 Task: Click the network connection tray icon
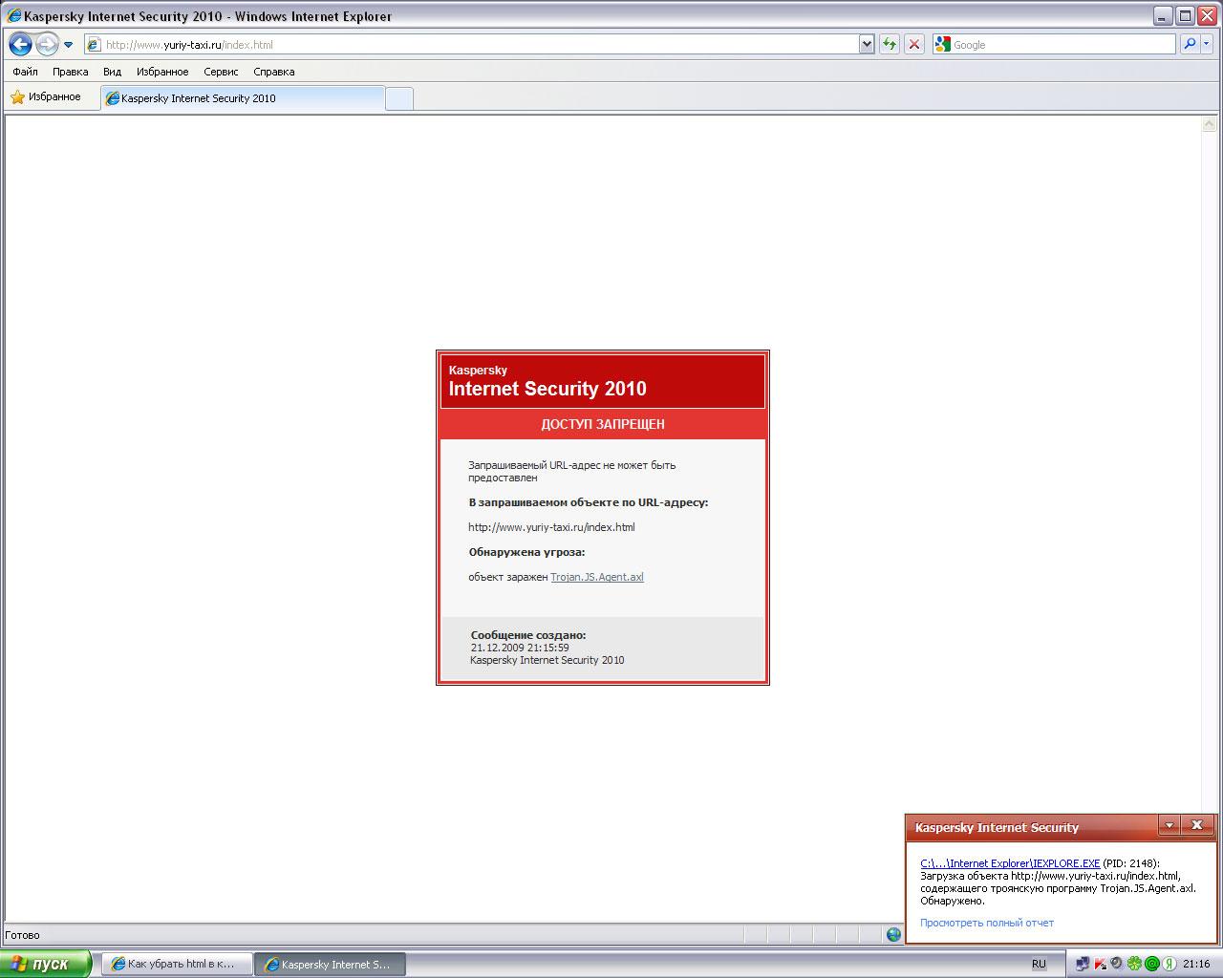(1083, 965)
